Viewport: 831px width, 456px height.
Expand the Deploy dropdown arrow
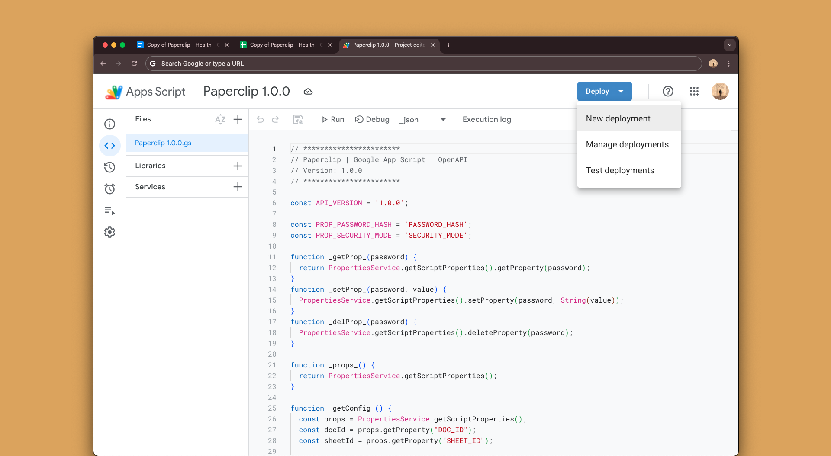(x=621, y=91)
